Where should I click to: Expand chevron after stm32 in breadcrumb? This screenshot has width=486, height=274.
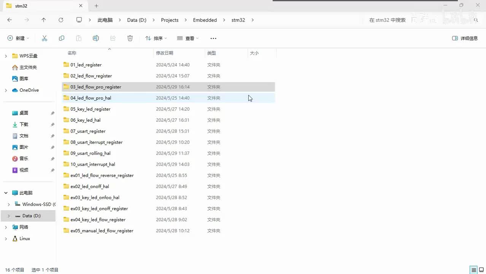pos(253,20)
